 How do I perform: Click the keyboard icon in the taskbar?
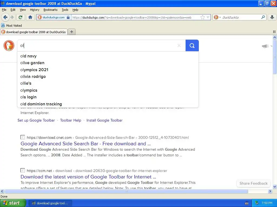[247, 203]
